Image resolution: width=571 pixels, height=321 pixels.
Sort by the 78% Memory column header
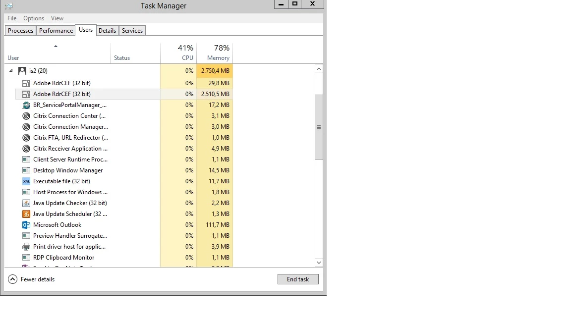tap(215, 53)
